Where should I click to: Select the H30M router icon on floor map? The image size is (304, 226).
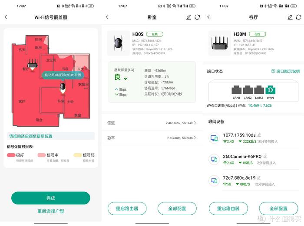(x=33, y=64)
